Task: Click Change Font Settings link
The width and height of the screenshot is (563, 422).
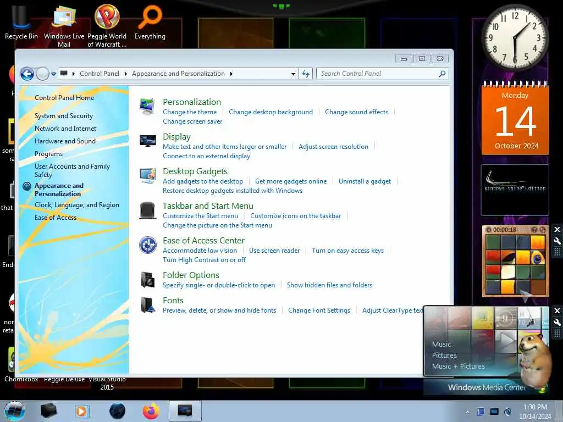Action: [319, 310]
